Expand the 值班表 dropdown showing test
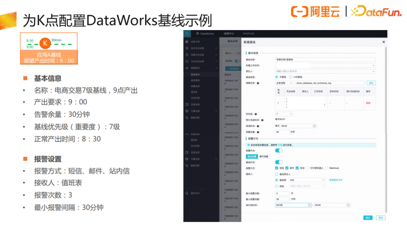Viewport: 407px width, 226px height. pos(307,180)
